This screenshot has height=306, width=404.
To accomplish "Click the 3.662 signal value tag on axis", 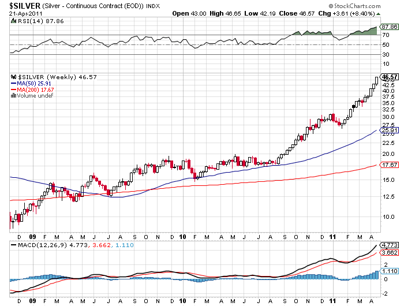I will 390,253.
